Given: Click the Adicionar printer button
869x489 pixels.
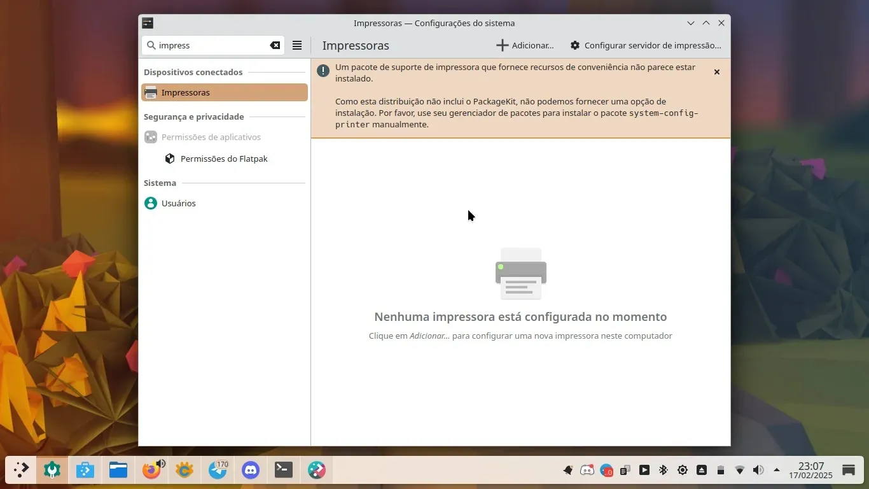Looking at the screenshot, I should (525, 45).
